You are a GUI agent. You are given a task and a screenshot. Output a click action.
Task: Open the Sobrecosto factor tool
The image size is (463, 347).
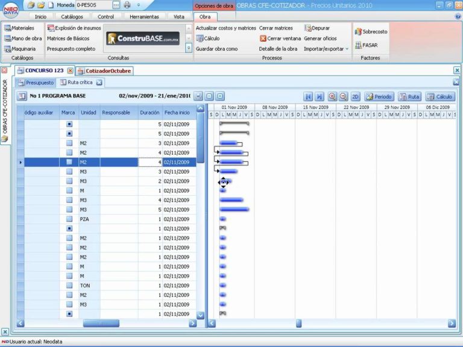tap(358, 31)
